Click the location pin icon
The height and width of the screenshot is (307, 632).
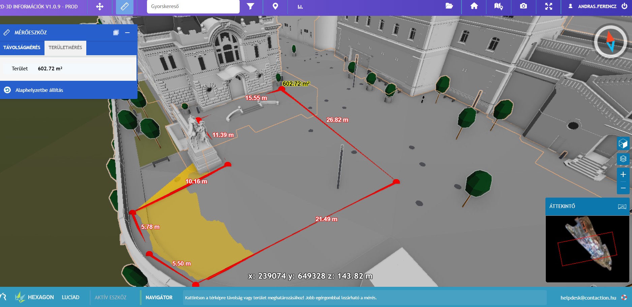275,6
